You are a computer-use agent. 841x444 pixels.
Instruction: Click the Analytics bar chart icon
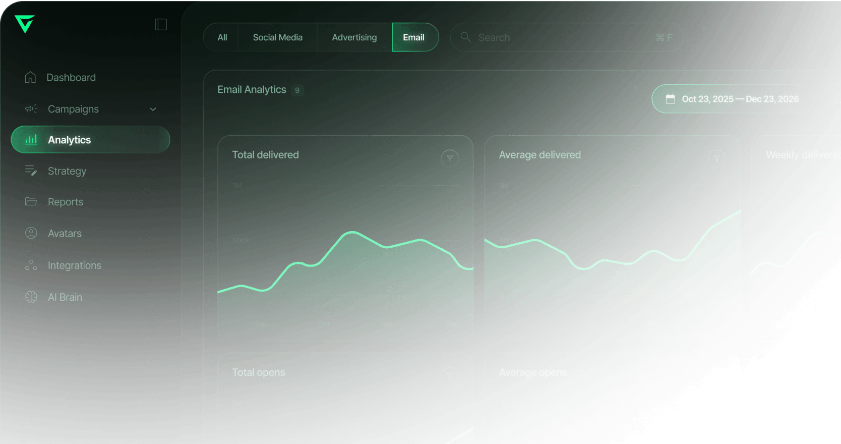tap(31, 139)
